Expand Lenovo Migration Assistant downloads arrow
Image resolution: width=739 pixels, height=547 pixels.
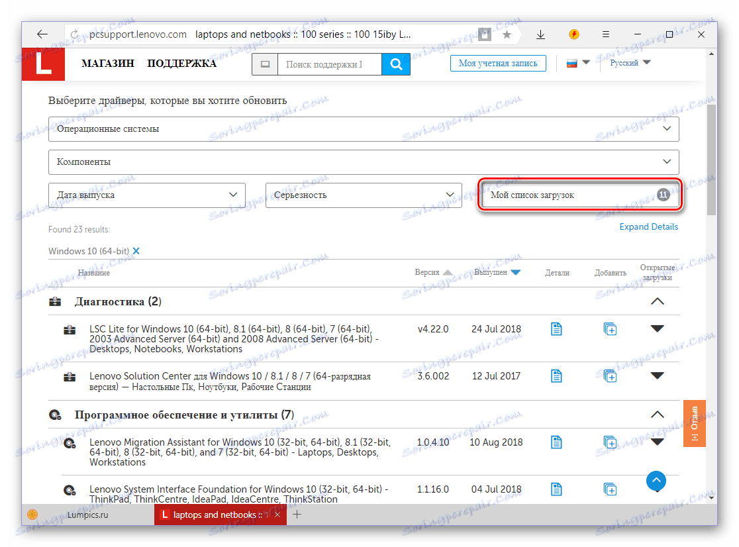click(657, 442)
